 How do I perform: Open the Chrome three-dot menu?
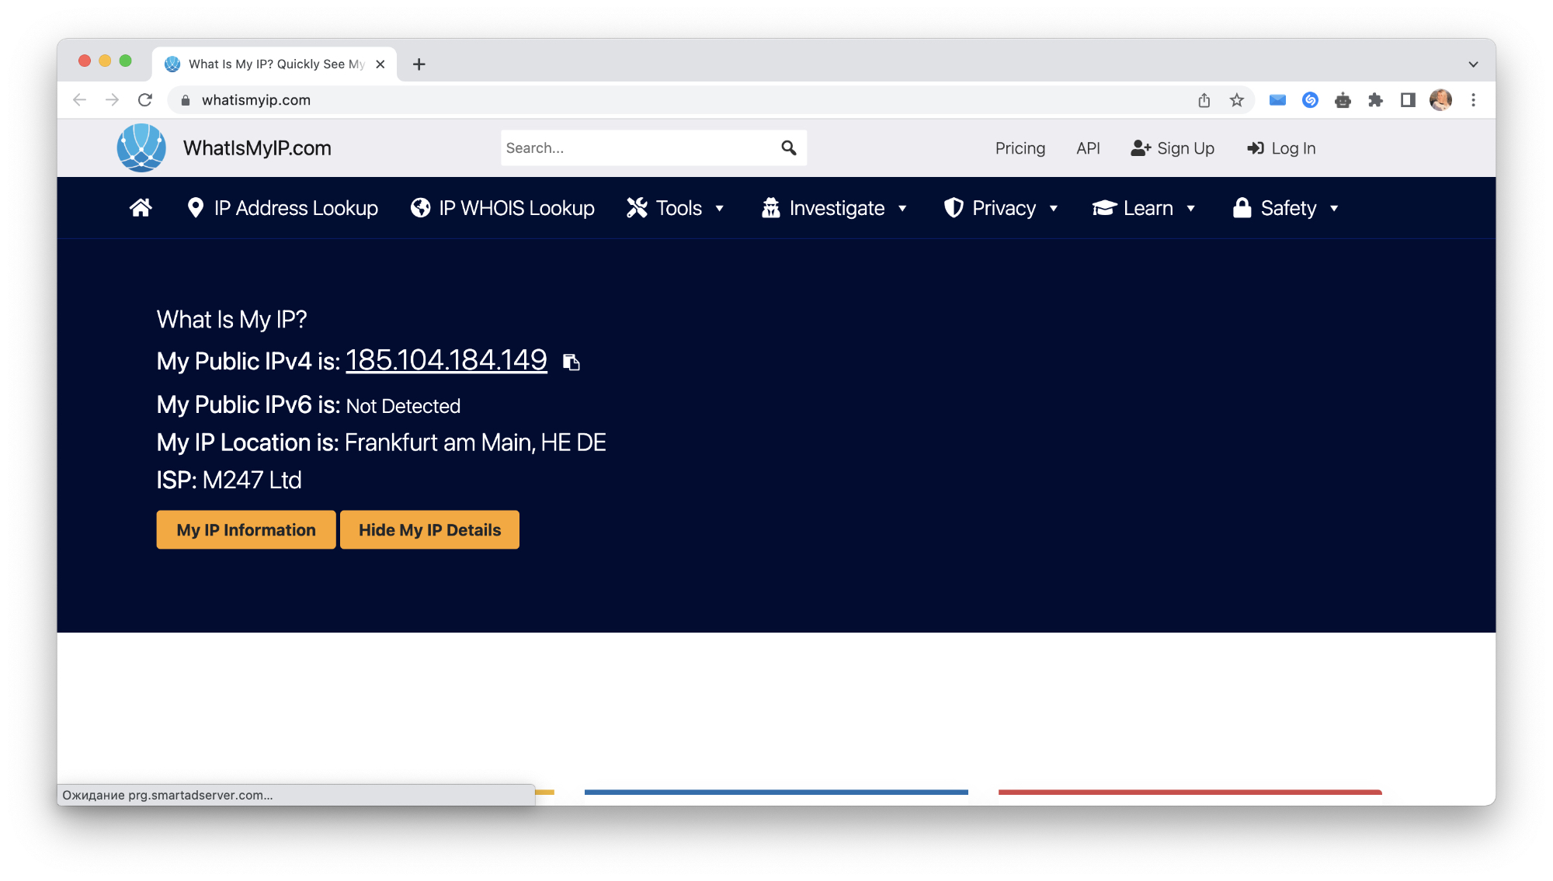1473,100
